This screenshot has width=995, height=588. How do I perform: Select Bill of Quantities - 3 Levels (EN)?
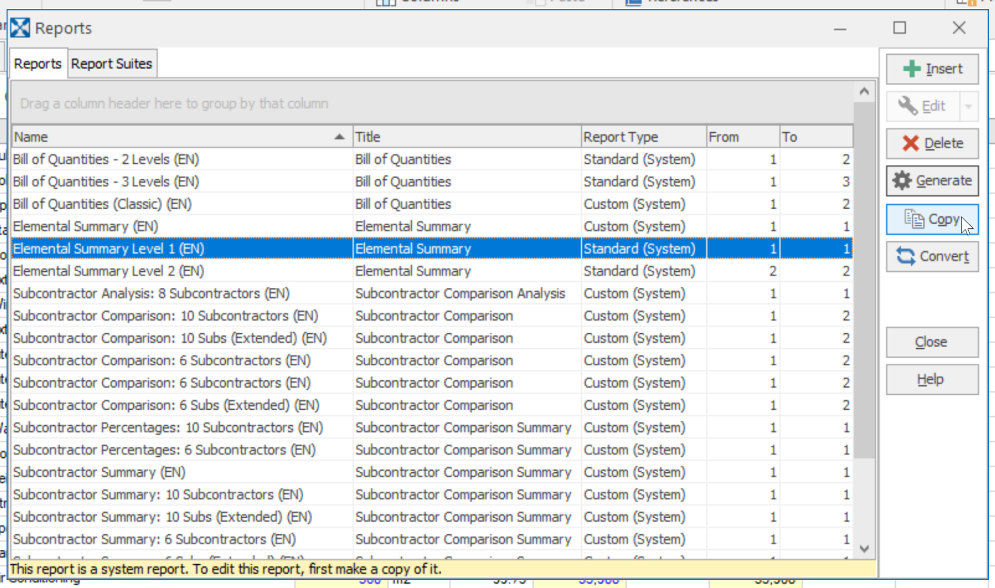432,182
